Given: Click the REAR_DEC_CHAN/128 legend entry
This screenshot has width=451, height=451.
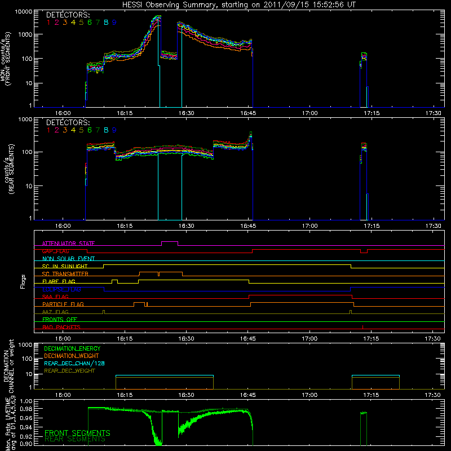Looking at the screenshot, I should click(74, 363).
